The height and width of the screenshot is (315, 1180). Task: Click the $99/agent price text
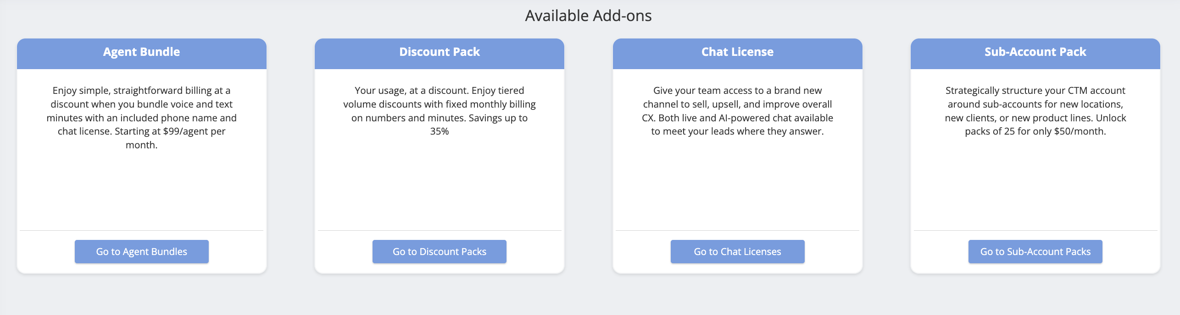click(x=186, y=131)
